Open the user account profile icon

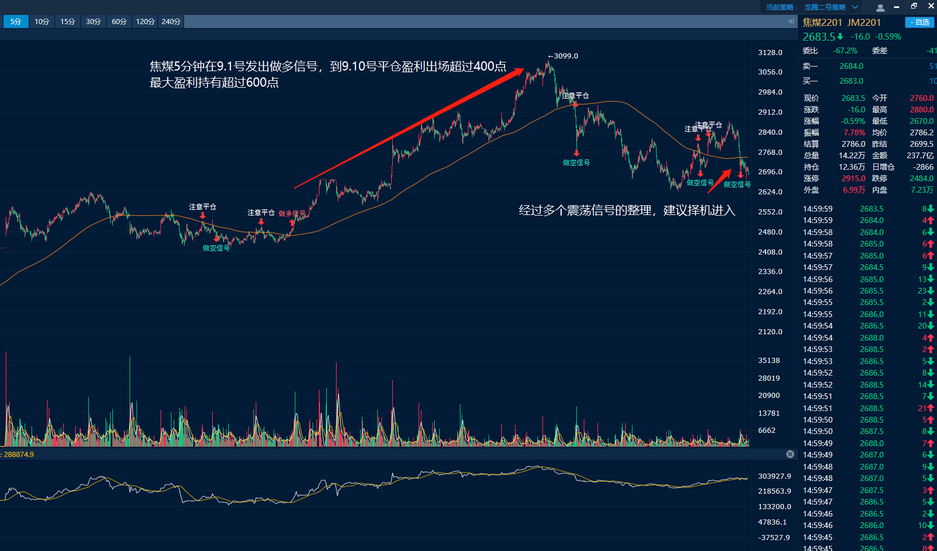coord(880,7)
